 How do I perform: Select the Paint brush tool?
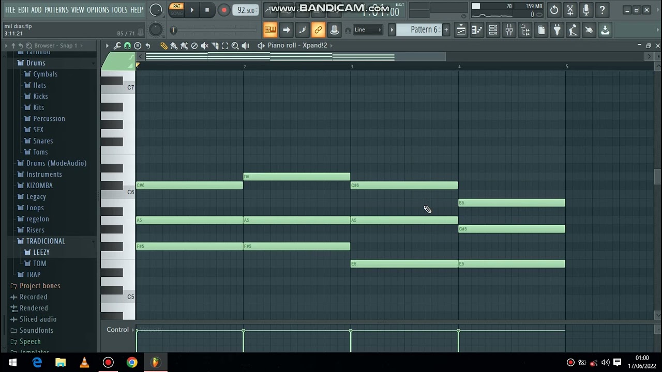(174, 45)
